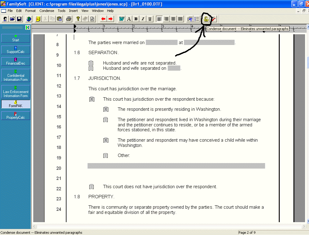Click the blank marriage date field
This screenshot has width=309, height=235.
(161, 43)
